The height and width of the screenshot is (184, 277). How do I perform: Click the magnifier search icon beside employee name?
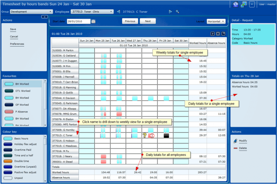tap(177, 12)
